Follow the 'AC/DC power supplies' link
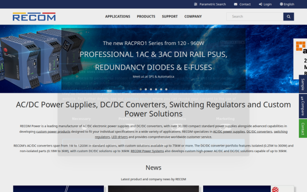Screen dimensions: 307x192 229,132
